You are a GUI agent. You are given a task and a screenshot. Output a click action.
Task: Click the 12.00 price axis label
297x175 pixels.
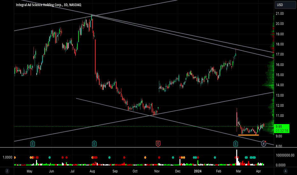279,106
